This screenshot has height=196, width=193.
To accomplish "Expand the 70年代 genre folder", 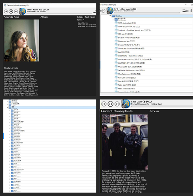I will click(x=10, y=113).
